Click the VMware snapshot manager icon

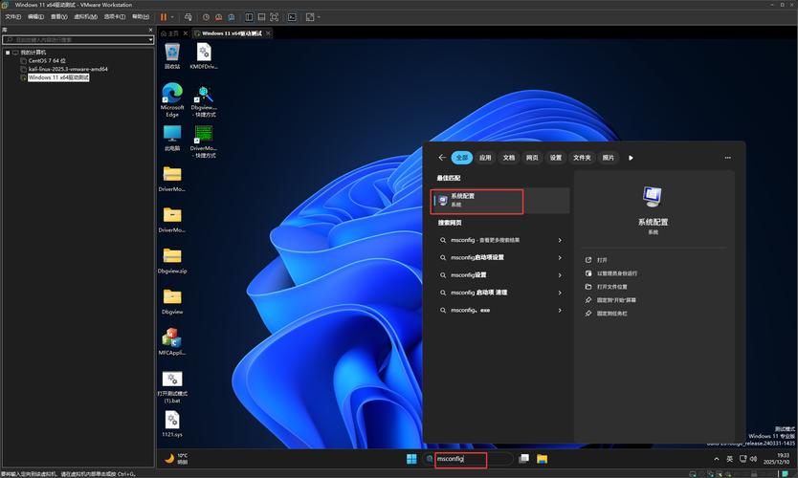click(230, 17)
